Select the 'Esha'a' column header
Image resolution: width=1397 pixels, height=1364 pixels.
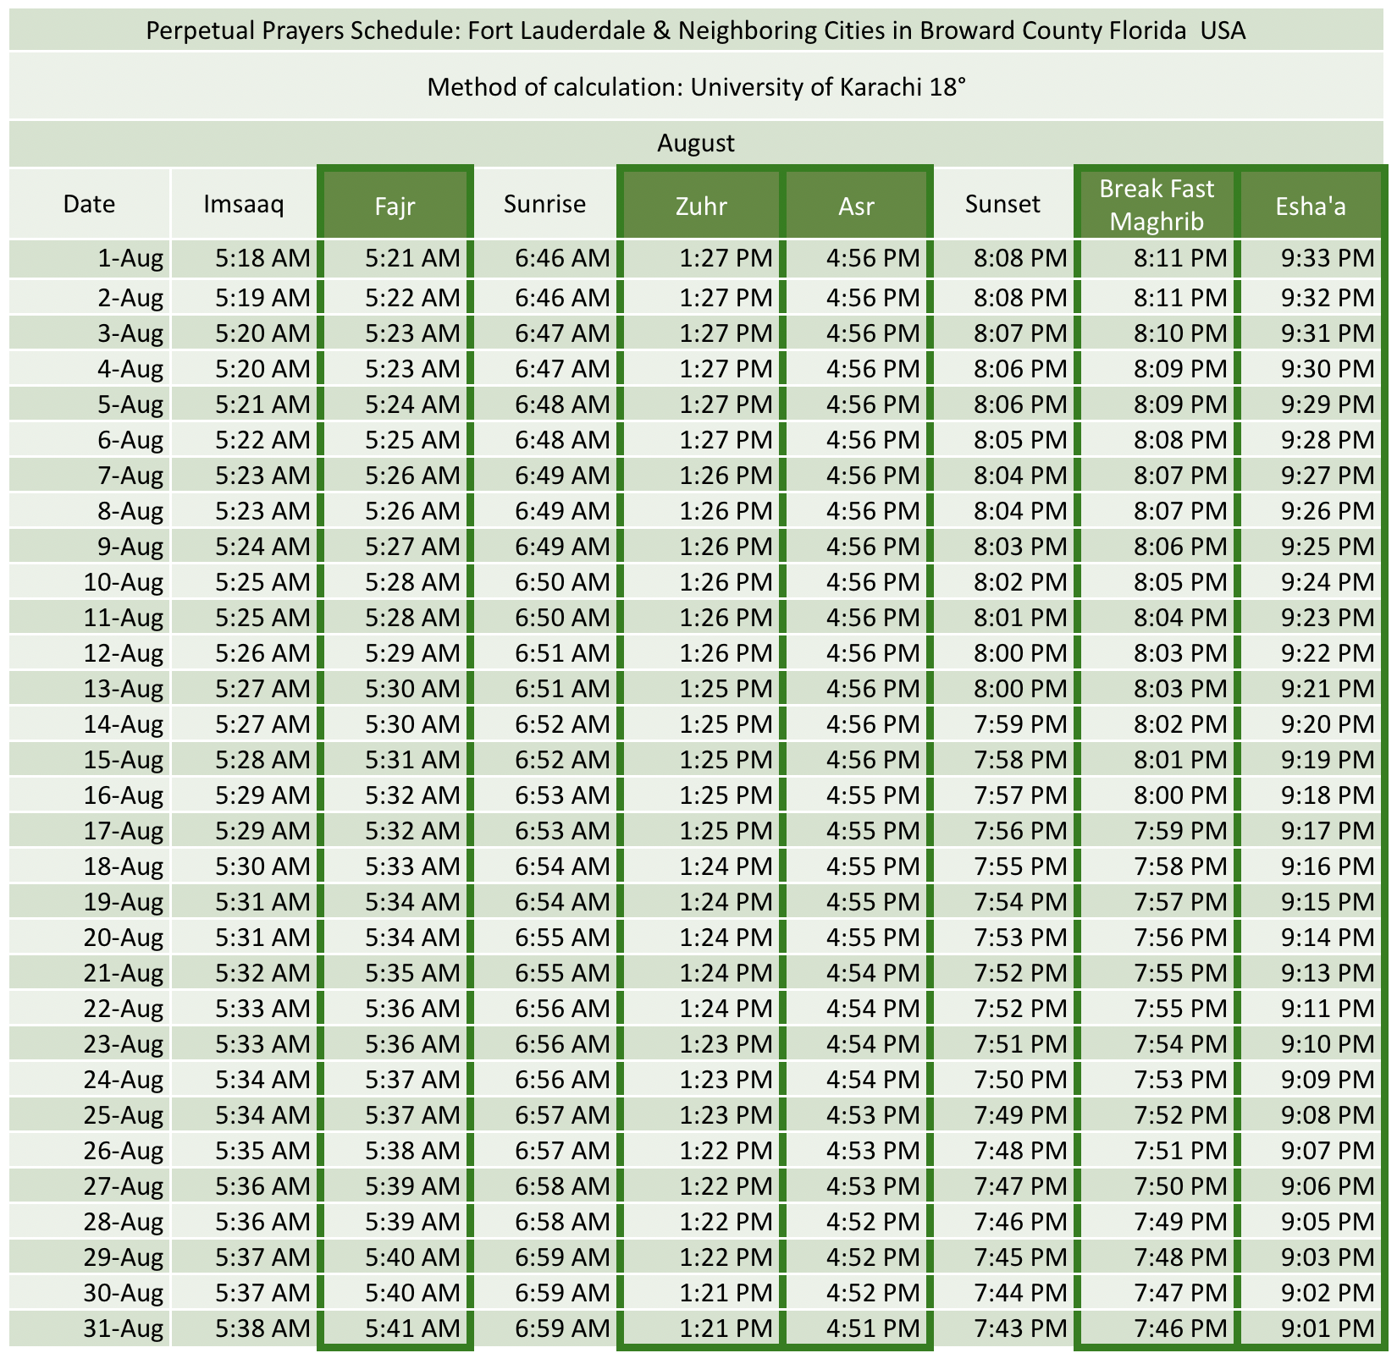click(x=1311, y=206)
